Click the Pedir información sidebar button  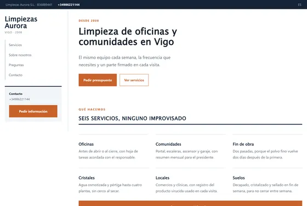coord(33,111)
